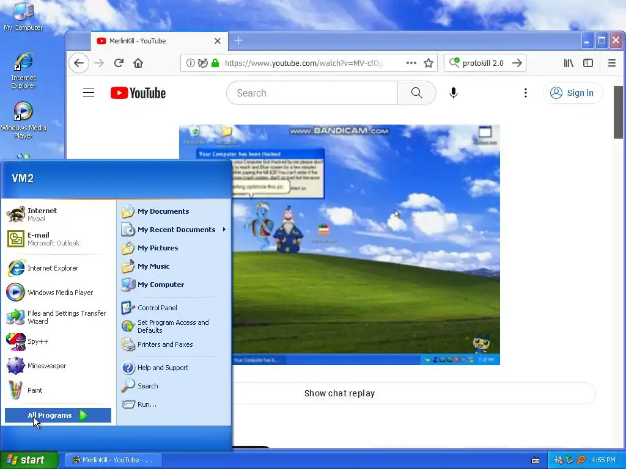
Task: Open browser Library icon
Action: (x=569, y=63)
